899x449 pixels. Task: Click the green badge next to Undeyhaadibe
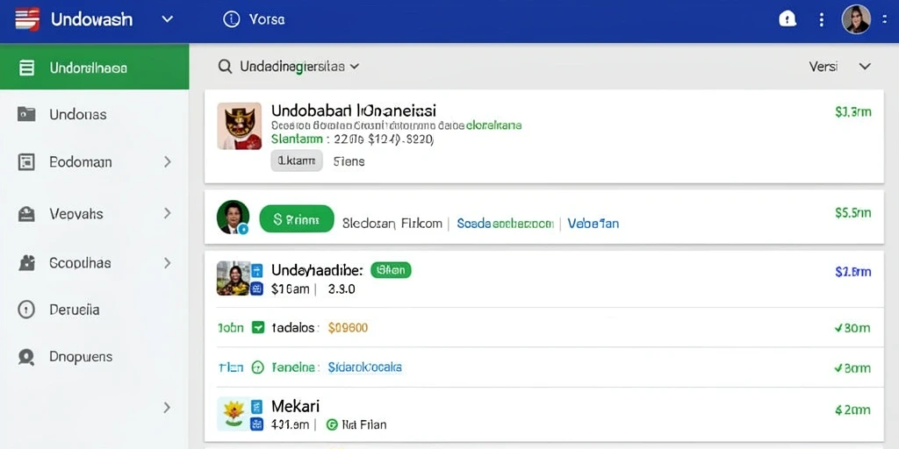391,270
